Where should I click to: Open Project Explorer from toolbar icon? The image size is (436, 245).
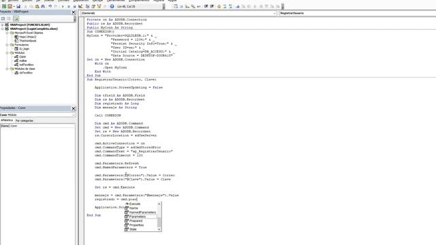(88, 6)
